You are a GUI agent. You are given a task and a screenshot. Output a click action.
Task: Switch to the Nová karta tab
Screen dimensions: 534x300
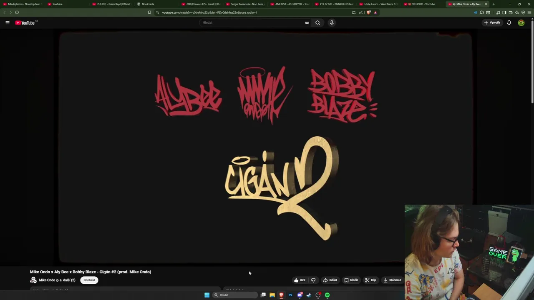pyautogui.click(x=156, y=4)
